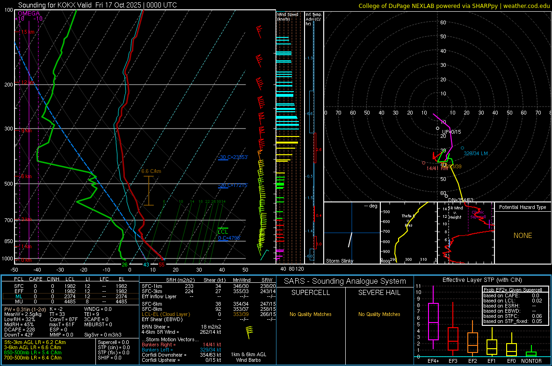Viewport: 552px width, 366px height.
Task: Click the 9 km height marker
Action: [26, 130]
